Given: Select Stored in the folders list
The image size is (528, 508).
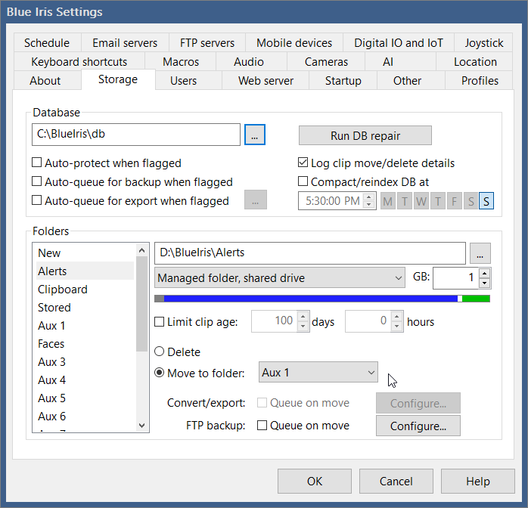Looking at the screenshot, I should pyautogui.click(x=85, y=308).
